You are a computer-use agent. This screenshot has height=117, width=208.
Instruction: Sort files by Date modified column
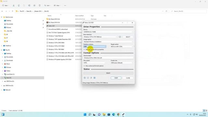[79, 16]
